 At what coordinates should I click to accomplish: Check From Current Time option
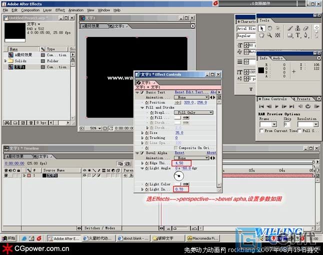[261, 131]
